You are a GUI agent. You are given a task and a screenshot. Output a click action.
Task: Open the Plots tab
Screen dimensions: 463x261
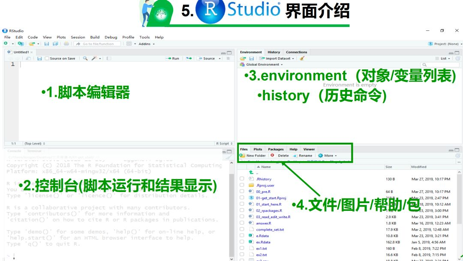tap(258, 149)
